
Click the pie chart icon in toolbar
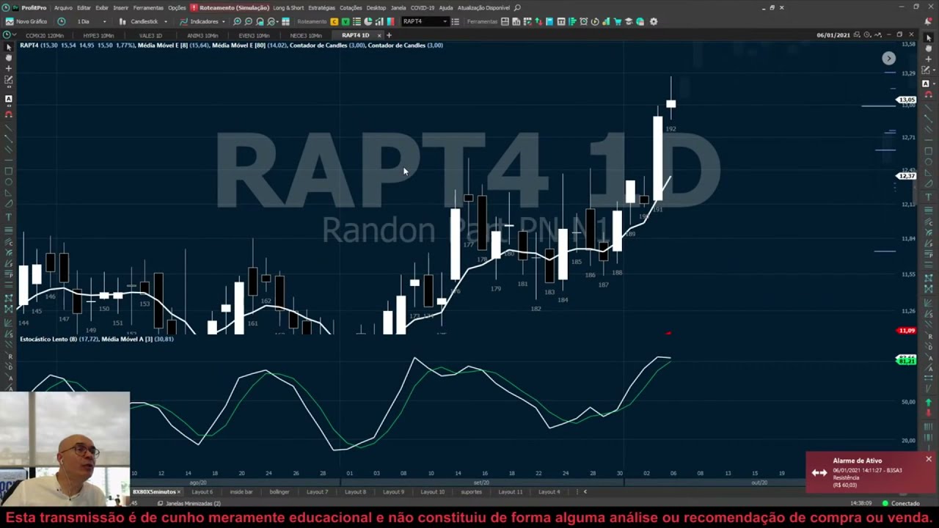(368, 21)
